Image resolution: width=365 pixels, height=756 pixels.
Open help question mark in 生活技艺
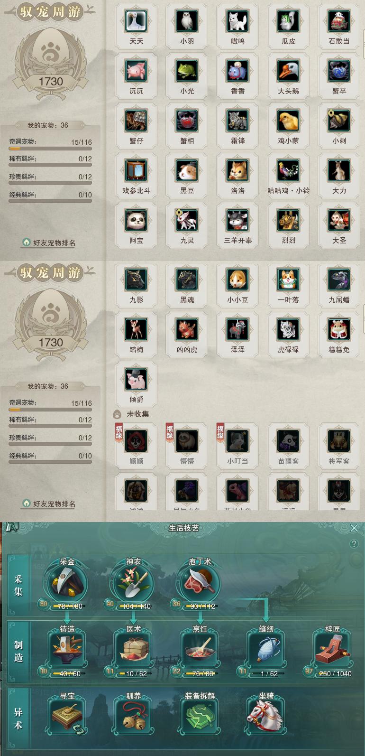[x=354, y=544]
